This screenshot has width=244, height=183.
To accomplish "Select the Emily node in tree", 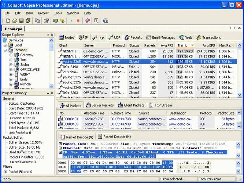I will pyautogui.click(x=24, y=79).
